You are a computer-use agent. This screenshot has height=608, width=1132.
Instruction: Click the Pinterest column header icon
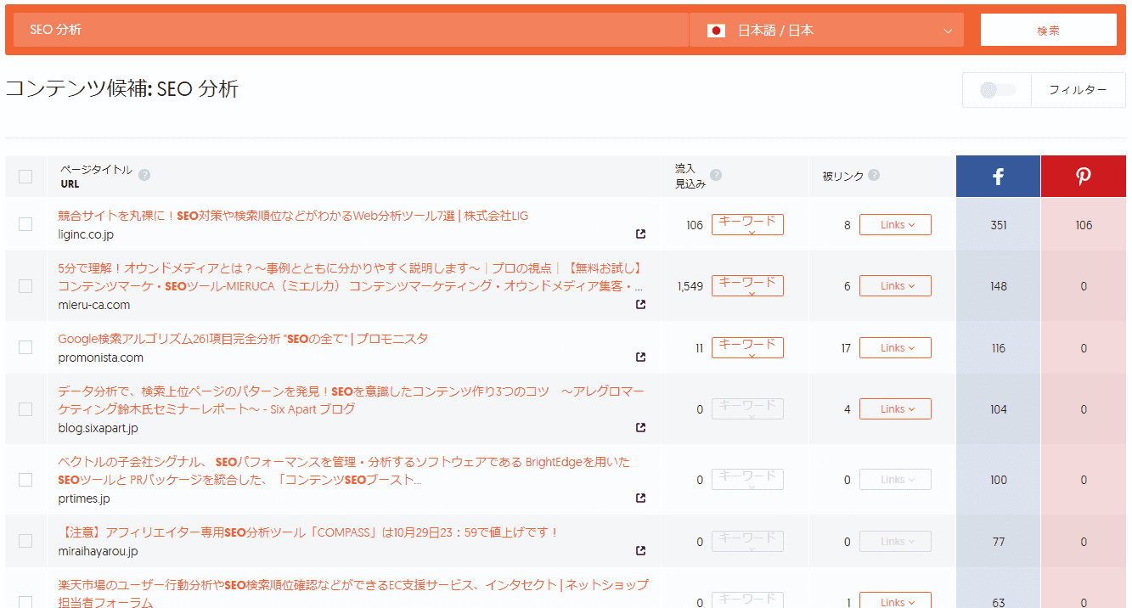tap(1084, 177)
